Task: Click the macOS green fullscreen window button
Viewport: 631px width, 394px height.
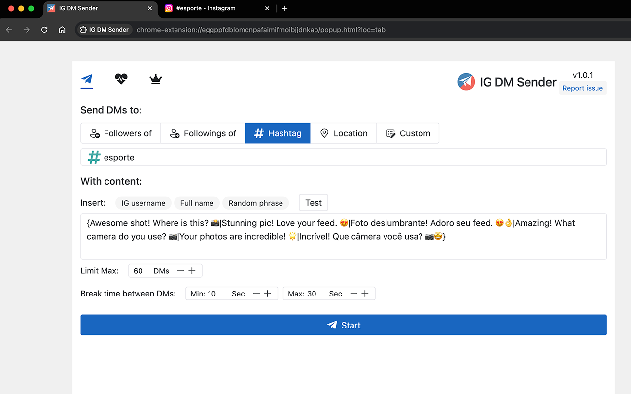Action: coord(31,8)
